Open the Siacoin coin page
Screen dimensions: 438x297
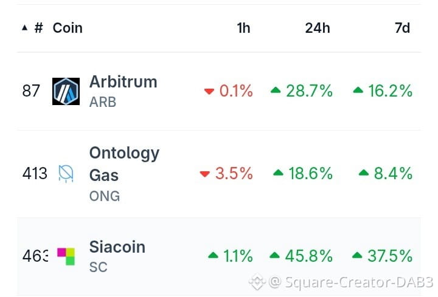(x=117, y=247)
